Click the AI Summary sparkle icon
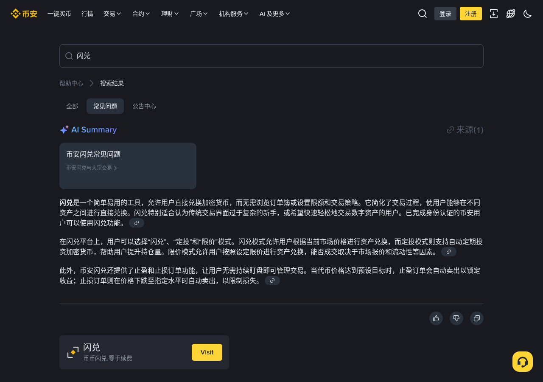 [64, 130]
